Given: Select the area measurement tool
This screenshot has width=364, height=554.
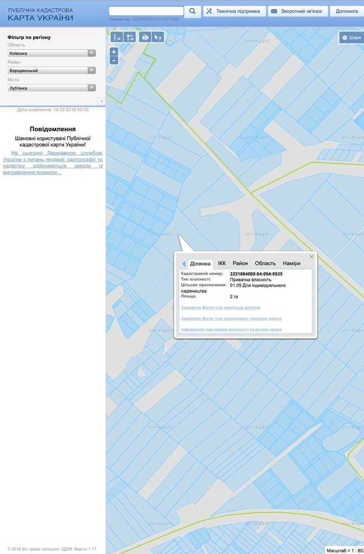Looking at the screenshot, I should coord(130,37).
